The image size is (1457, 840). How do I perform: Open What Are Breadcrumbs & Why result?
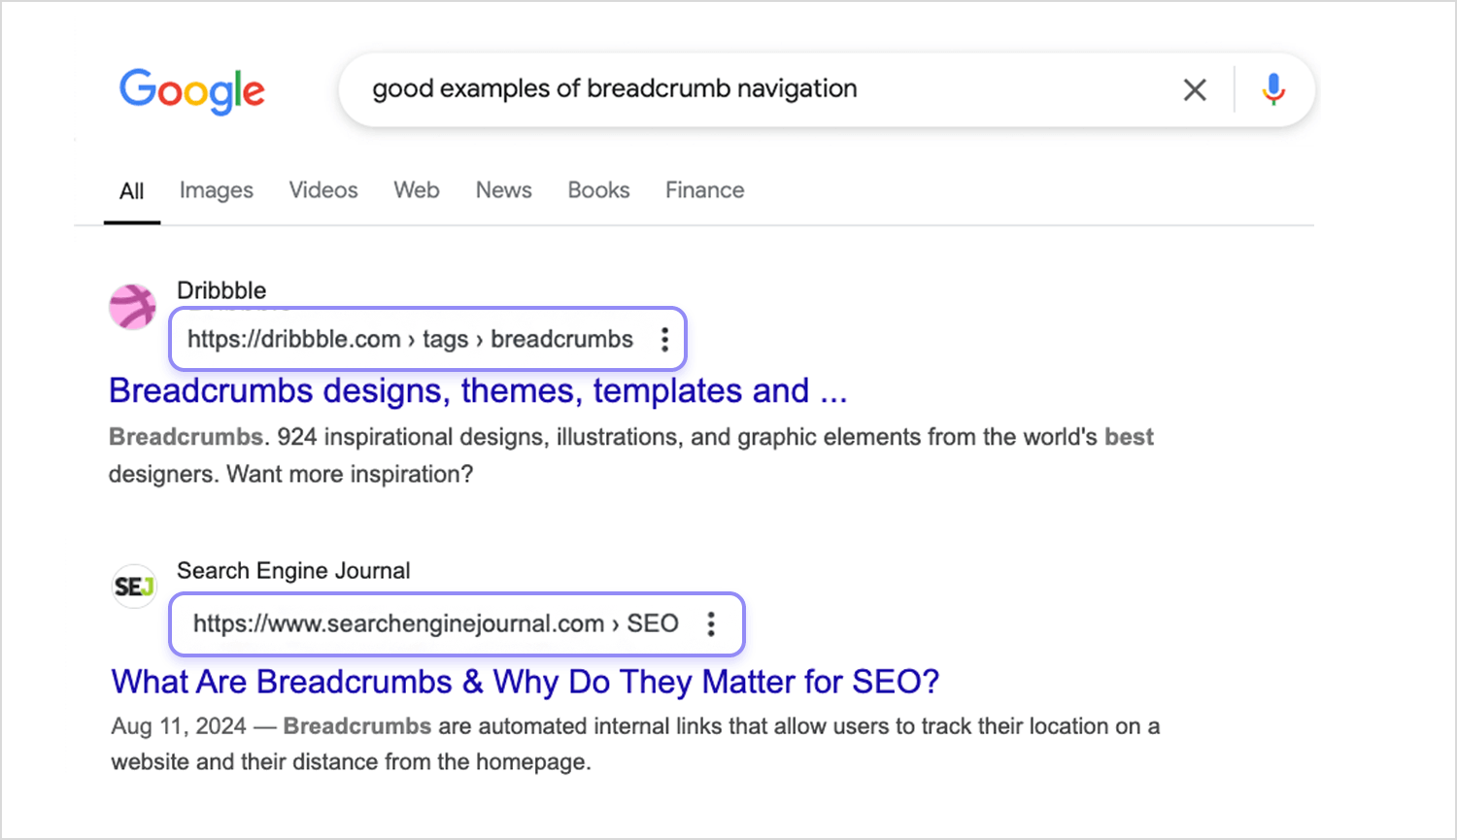click(525, 682)
